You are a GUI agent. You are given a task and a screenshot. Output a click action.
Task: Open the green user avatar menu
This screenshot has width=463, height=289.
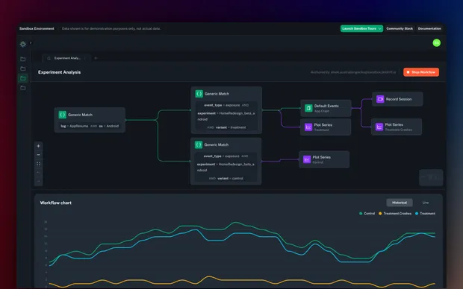click(x=436, y=43)
